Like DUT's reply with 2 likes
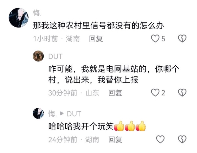The width and height of the screenshot is (197, 153). click(x=155, y=93)
